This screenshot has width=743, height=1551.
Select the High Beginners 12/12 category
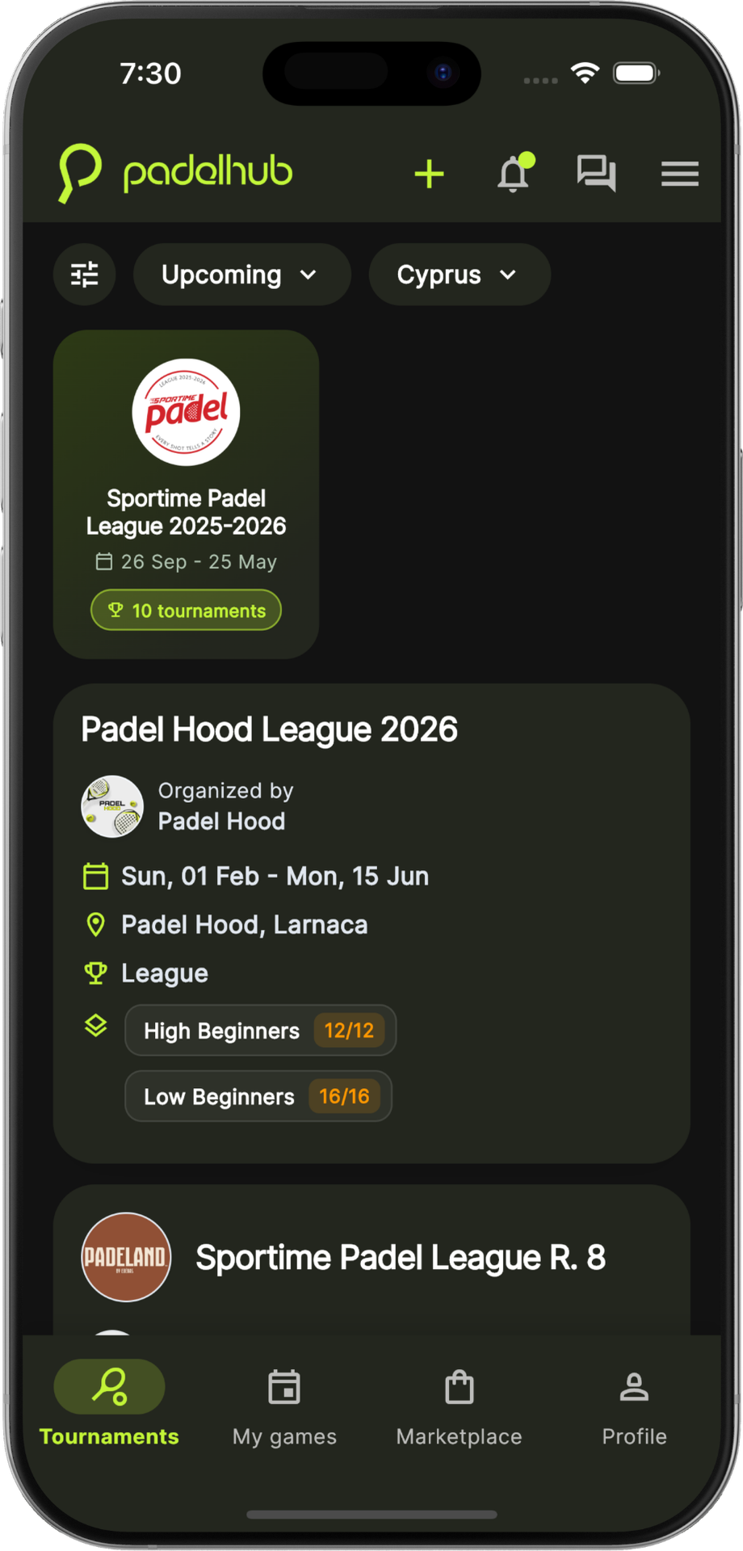click(x=260, y=1030)
